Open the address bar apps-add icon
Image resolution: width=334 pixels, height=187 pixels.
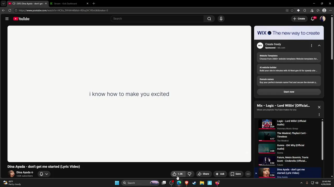tap(287, 10)
